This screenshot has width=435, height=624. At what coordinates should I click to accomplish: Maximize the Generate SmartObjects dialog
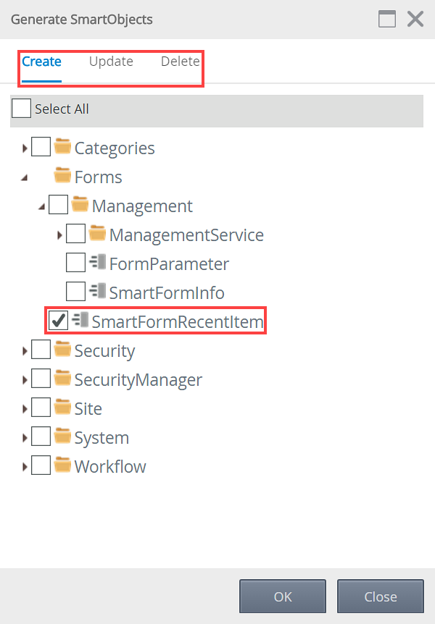pos(387,19)
